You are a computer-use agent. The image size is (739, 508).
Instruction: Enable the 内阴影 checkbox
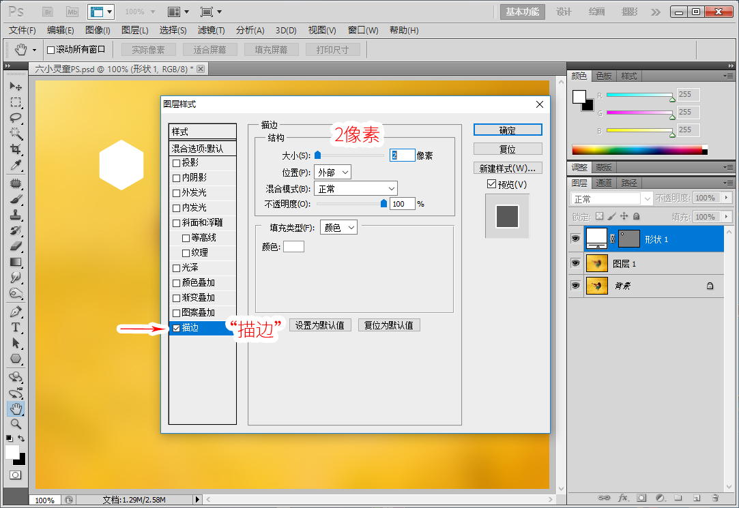176,178
